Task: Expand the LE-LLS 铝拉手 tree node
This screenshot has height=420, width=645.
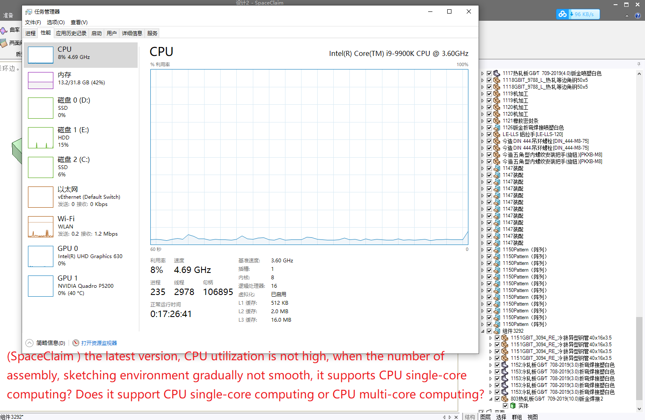Action: point(482,134)
